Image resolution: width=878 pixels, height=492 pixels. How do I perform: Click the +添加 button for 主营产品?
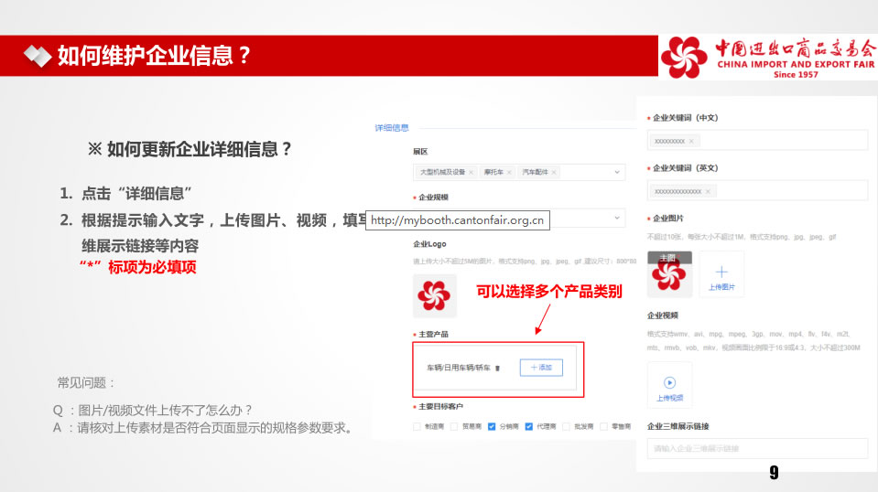pos(541,368)
